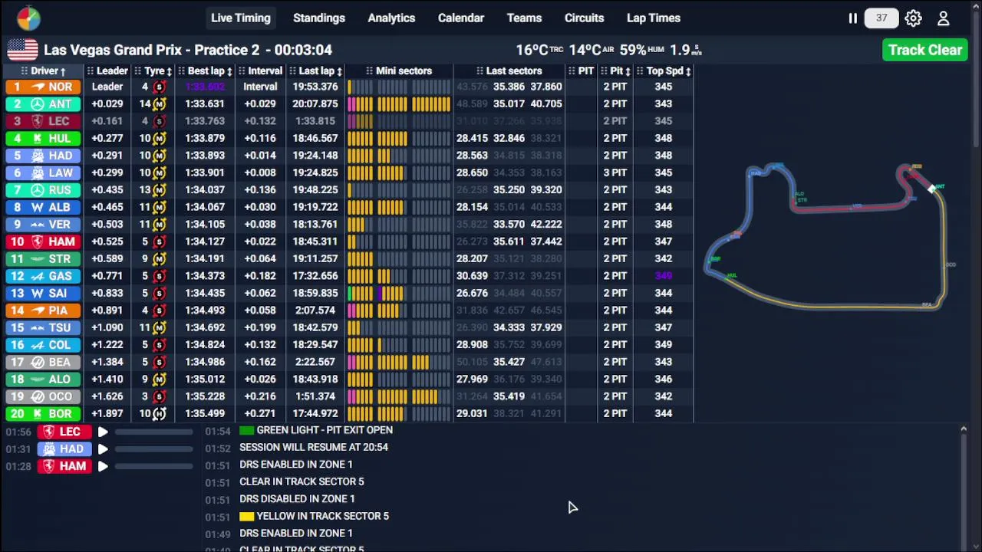
Task: Click the PIT status column header
Action: point(581,71)
